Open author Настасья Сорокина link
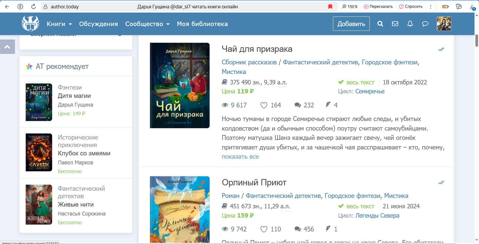The image size is (479, 244). tap(82, 214)
